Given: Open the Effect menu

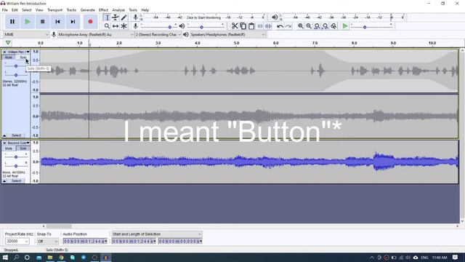Looking at the screenshot, I should (x=103, y=9).
